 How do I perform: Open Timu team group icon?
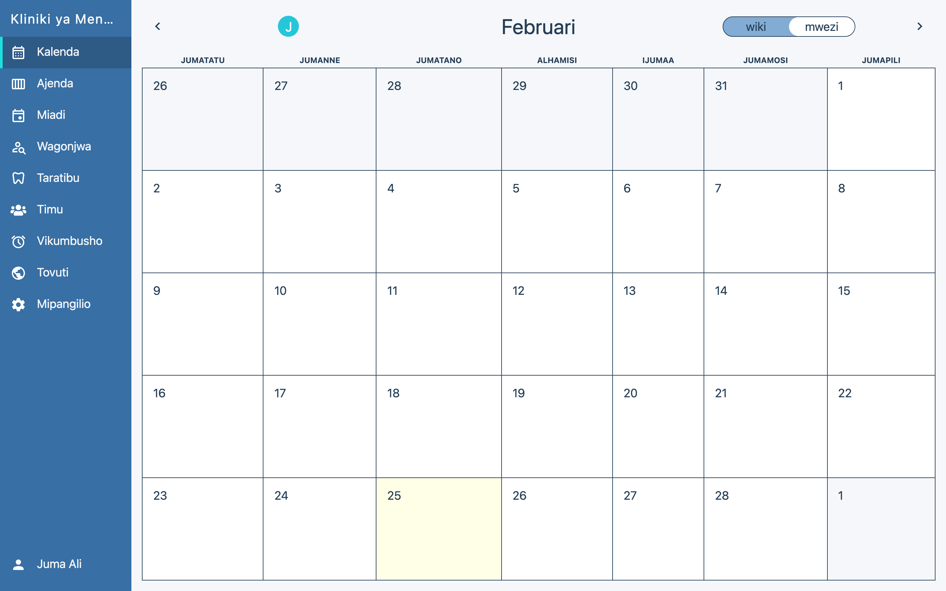pos(18,210)
